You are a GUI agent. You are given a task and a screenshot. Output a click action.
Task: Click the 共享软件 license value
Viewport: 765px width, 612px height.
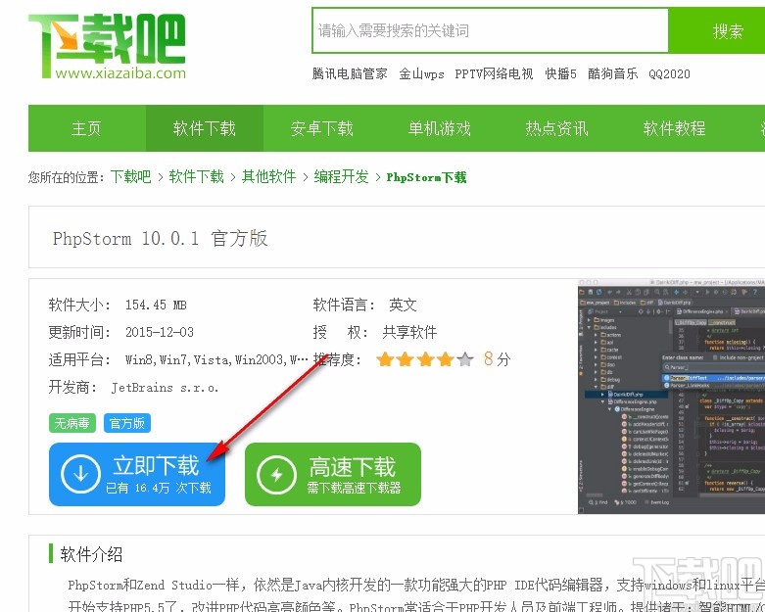click(x=409, y=332)
